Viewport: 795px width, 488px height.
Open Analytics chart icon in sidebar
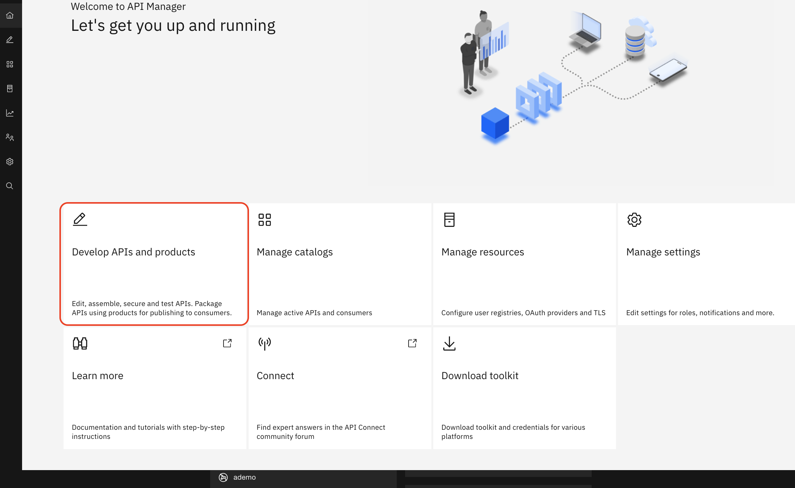click(x=10, y=113)
